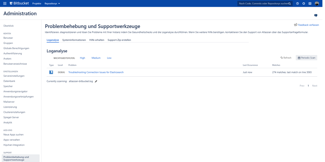Click the 'Just now' occurrence cell

point(247,72)
